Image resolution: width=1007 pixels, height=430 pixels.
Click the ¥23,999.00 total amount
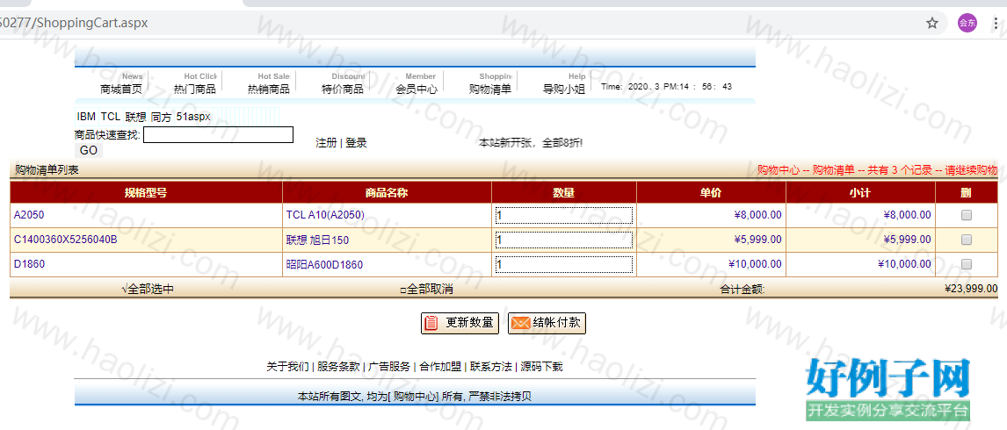pos(971,289)
